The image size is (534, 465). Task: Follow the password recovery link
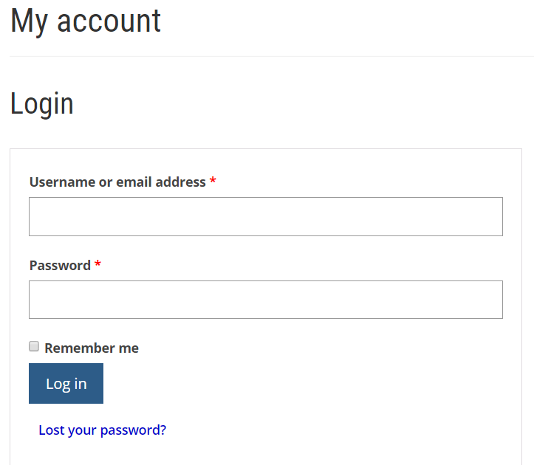click(103, 430)
